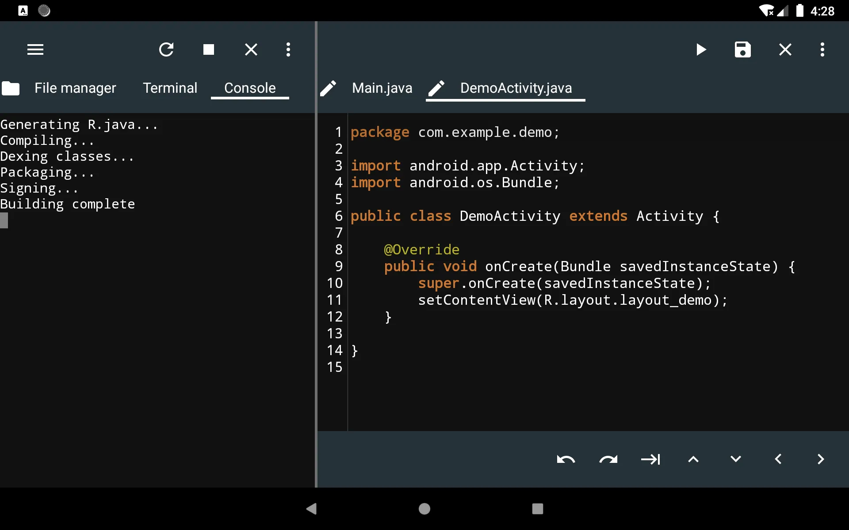Close DemoActivity.java with the editor X button
The image size is (849, 530).
coord(785,49)
